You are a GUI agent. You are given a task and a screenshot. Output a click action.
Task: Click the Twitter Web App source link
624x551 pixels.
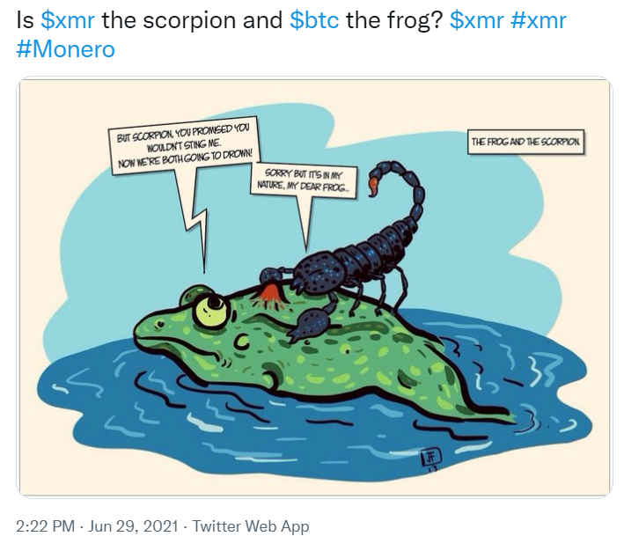point(251,526)
